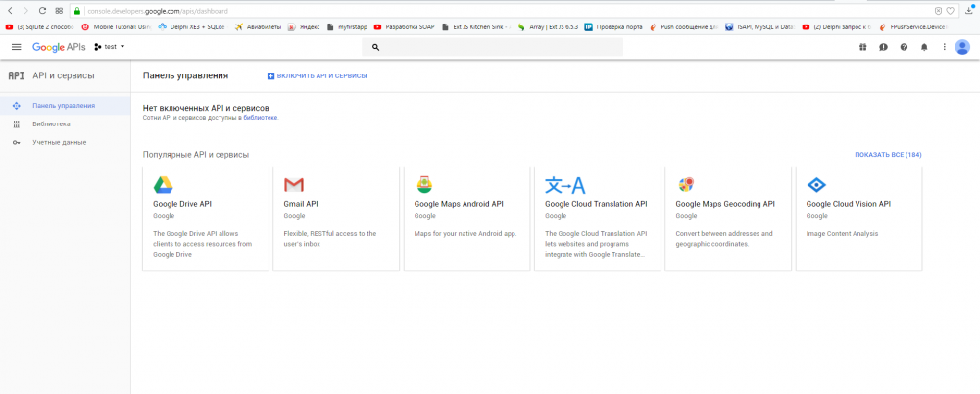
Task: Click ПОКАЗАТЬ ВСЕ (184) link
Action: (888, 155)
